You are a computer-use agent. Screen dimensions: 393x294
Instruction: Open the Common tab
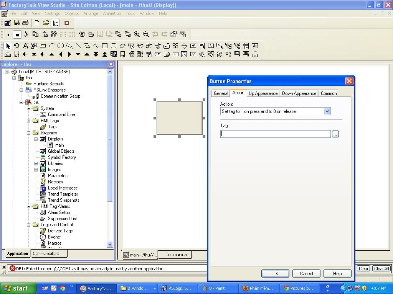(x=329, y=93)
